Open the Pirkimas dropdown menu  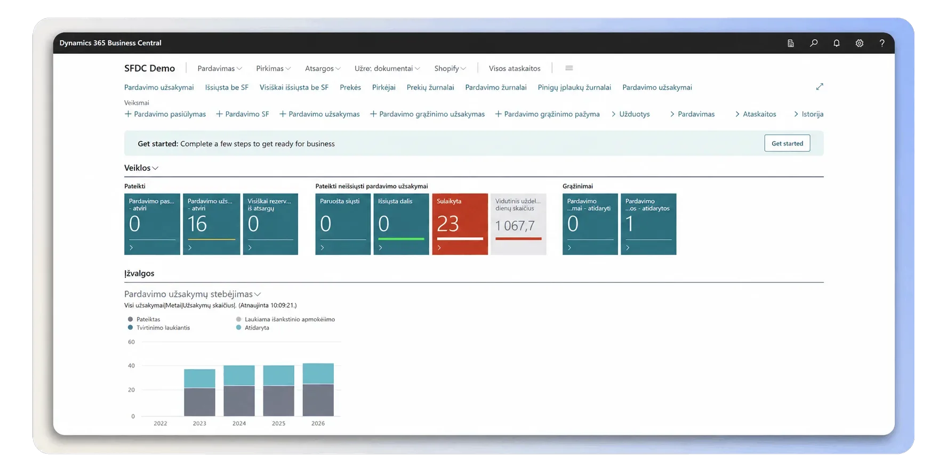274,68
